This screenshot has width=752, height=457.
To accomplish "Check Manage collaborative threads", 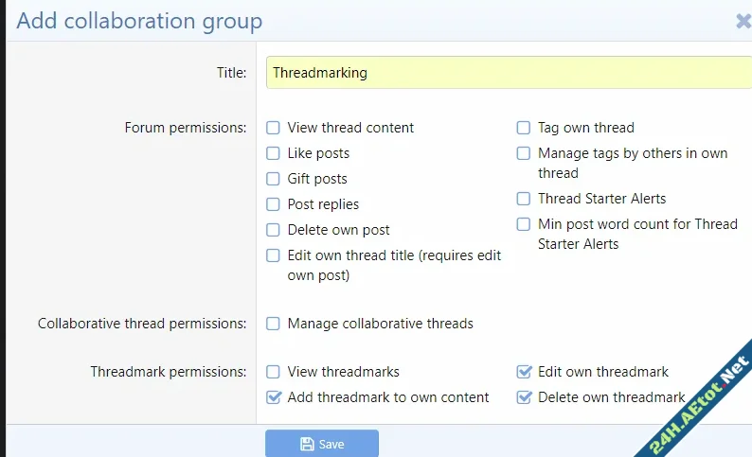I will point(273,324).
